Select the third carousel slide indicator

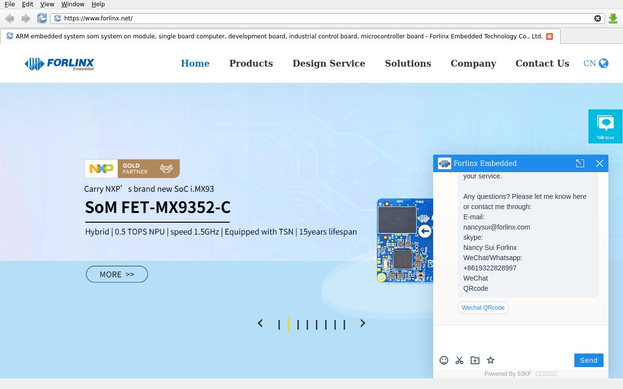pyautogui.click(x=298, y=325)
